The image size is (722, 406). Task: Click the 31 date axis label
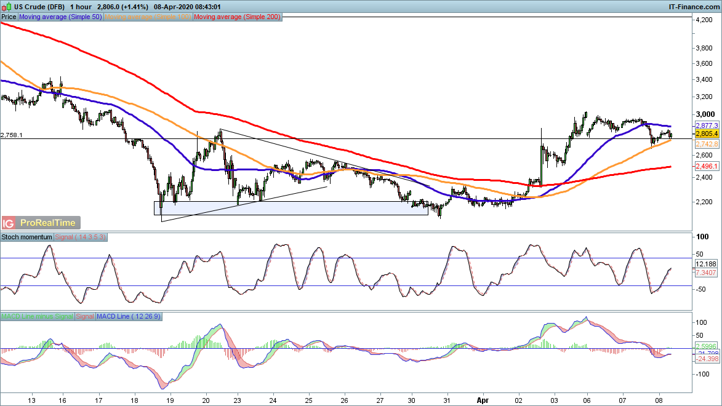(447, 400)
